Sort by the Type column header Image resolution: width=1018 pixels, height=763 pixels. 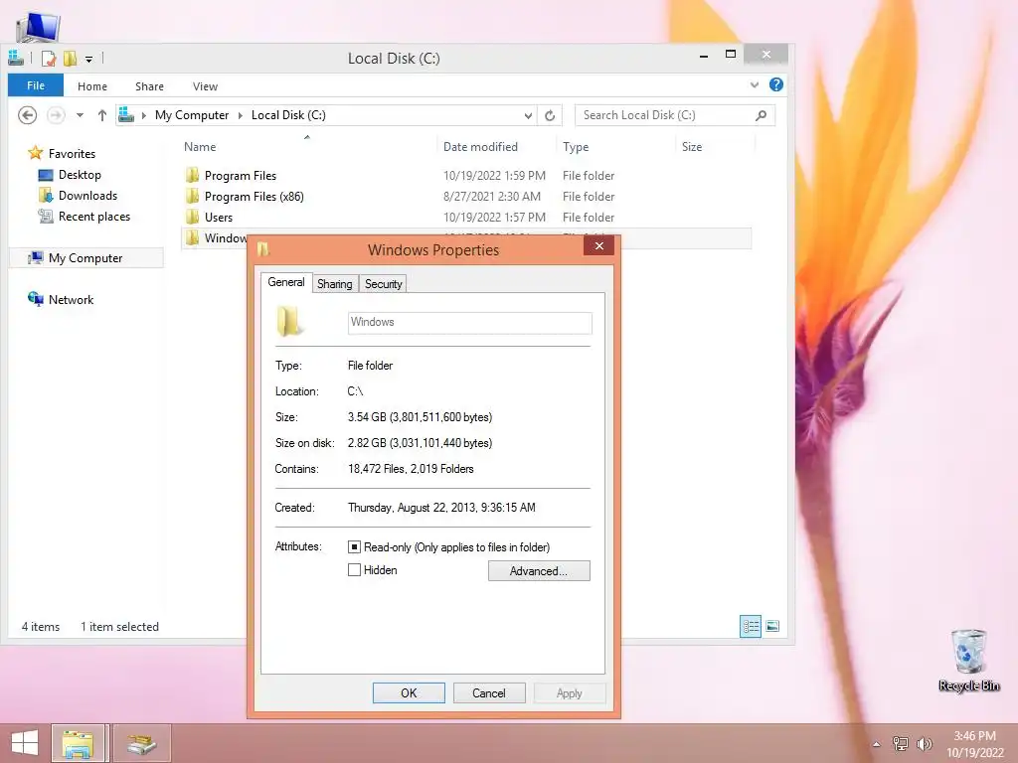(x=576, y=147)
